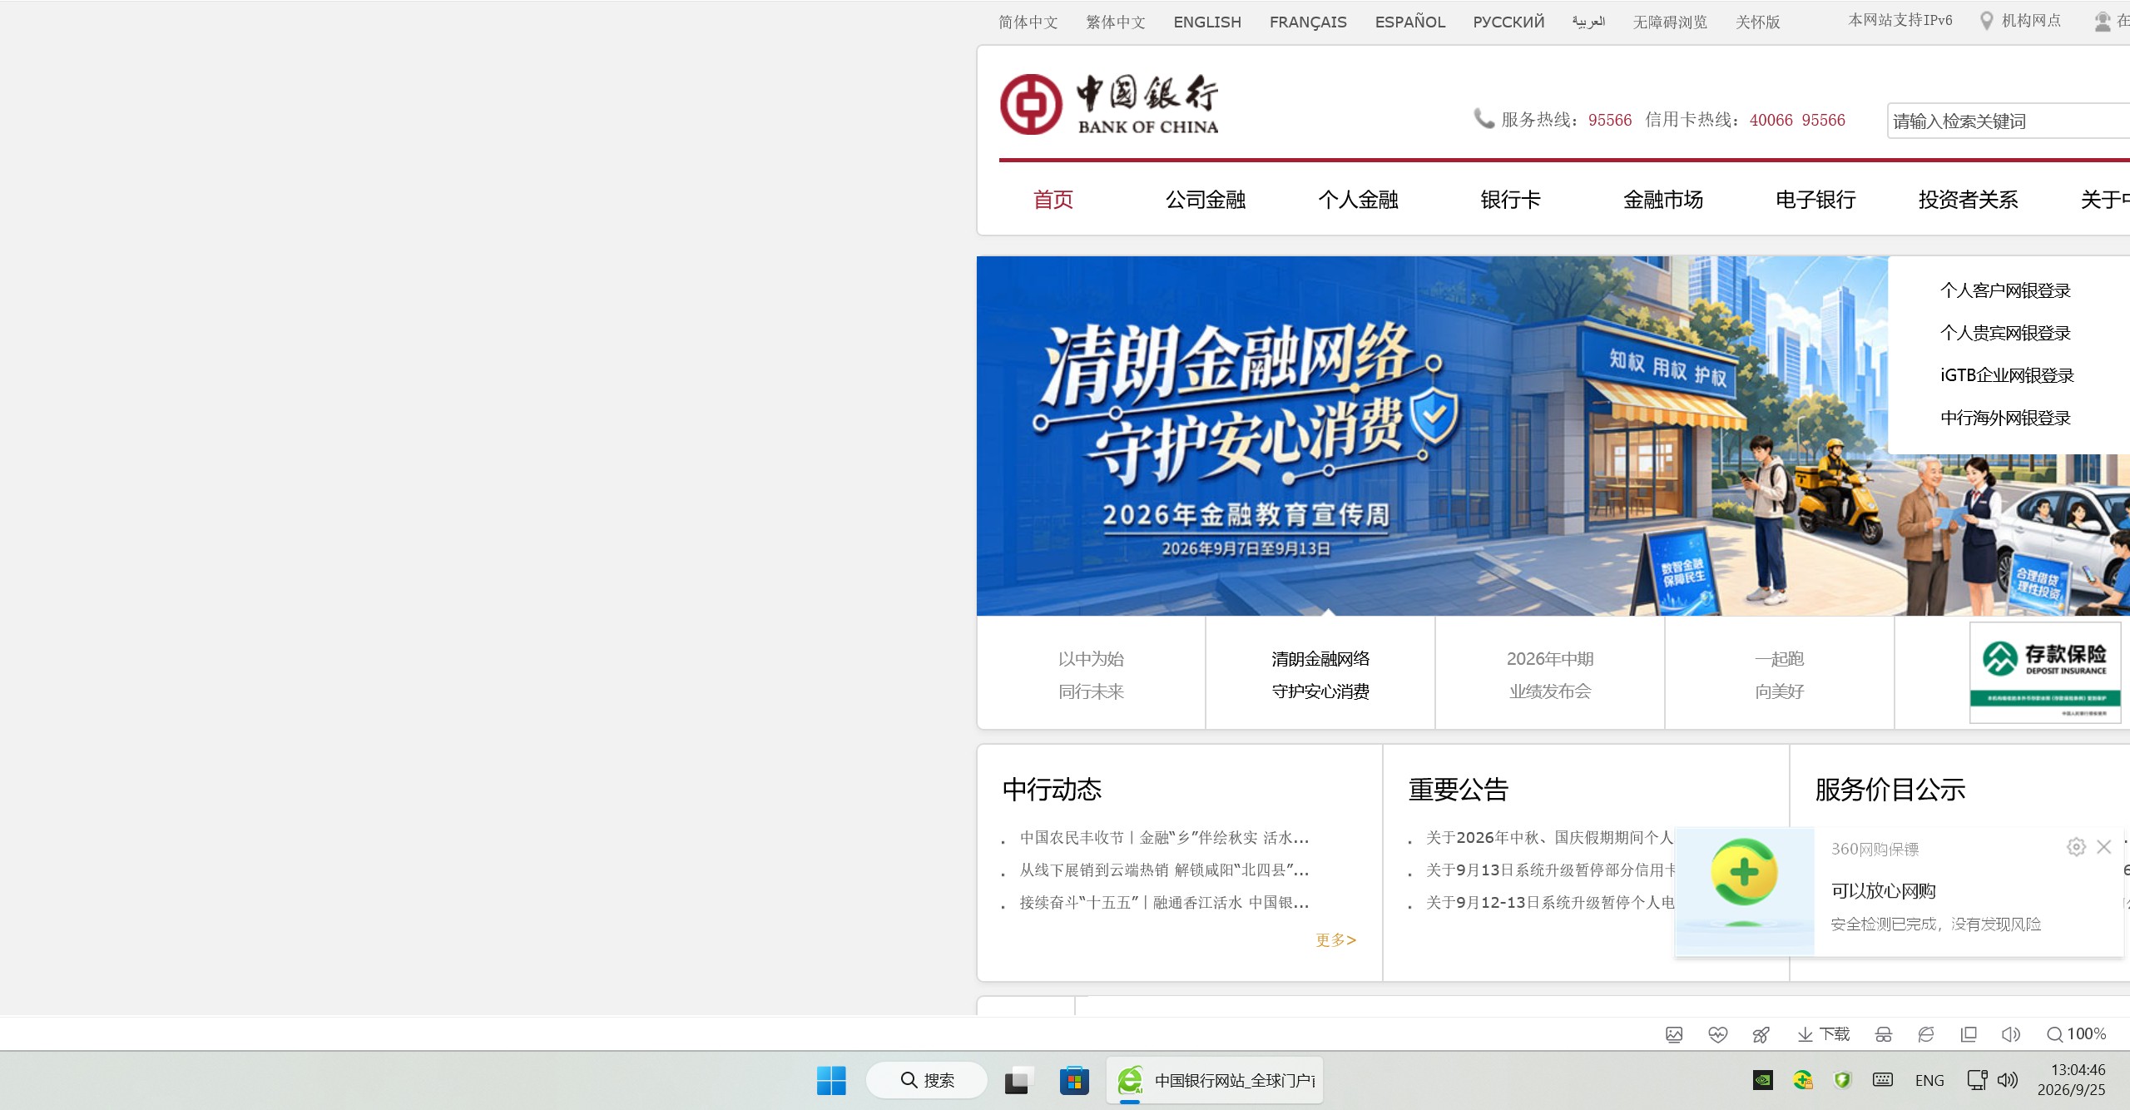Select banner tab 2026年中期 业绩发布会
The width and height of the screenshot is (2130, 1110).
(1550, 674)
